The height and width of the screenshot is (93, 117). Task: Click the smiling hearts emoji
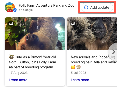point(73,67)
